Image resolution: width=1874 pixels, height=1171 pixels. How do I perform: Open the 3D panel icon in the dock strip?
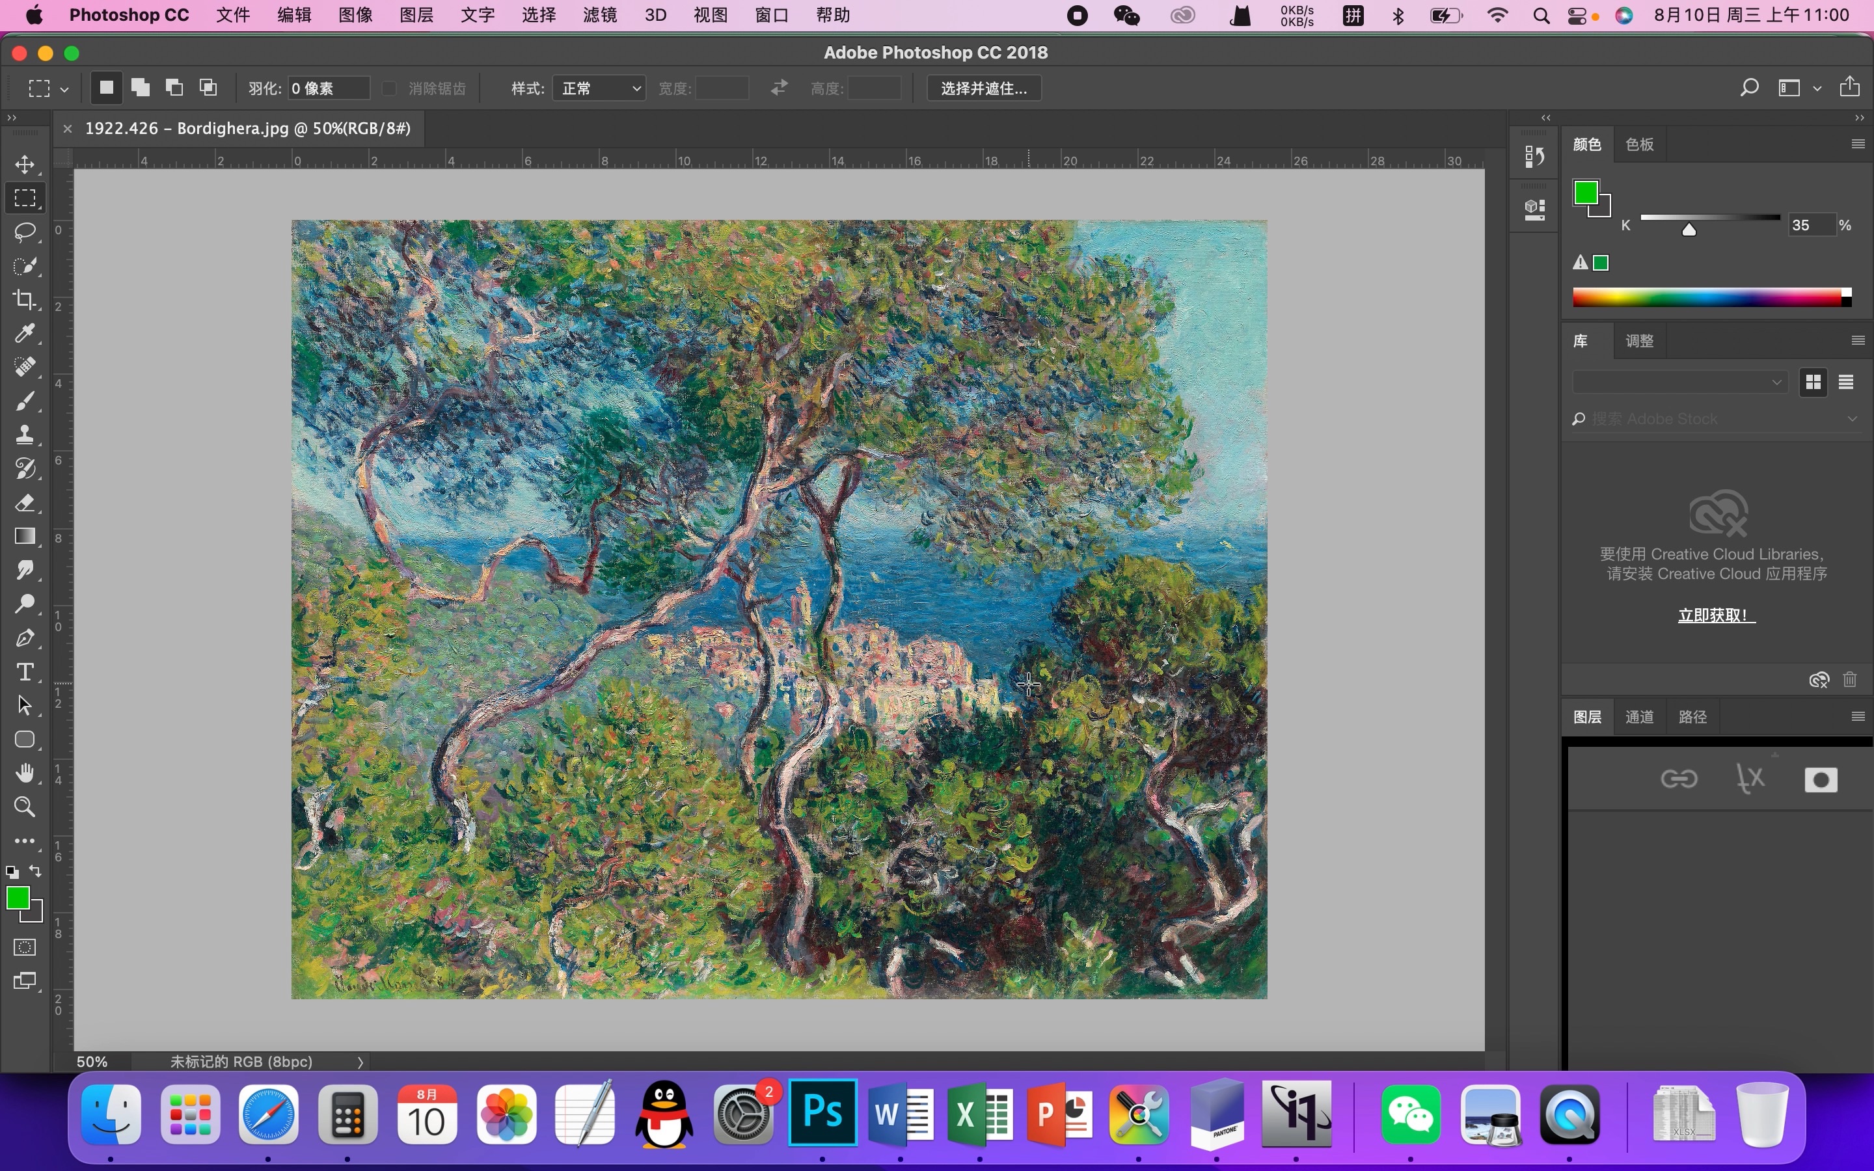pyautogui.click(x=1534, y=209)
